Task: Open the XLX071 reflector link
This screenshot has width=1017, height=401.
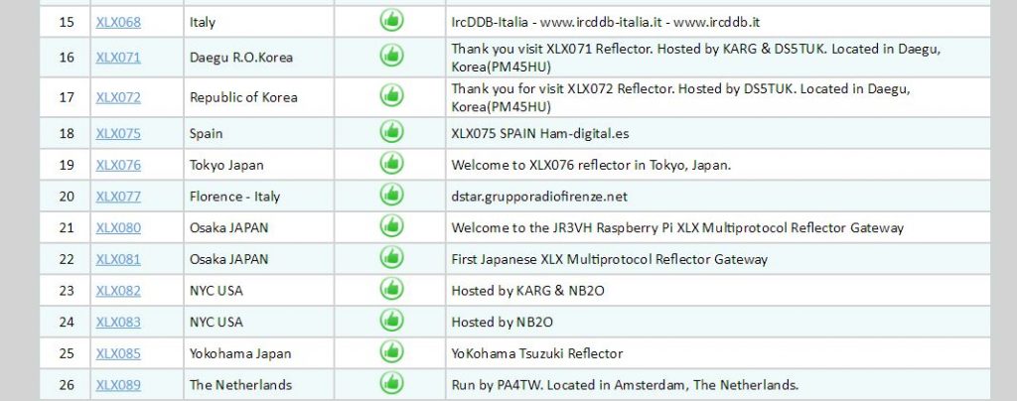Action: (118, 57)
